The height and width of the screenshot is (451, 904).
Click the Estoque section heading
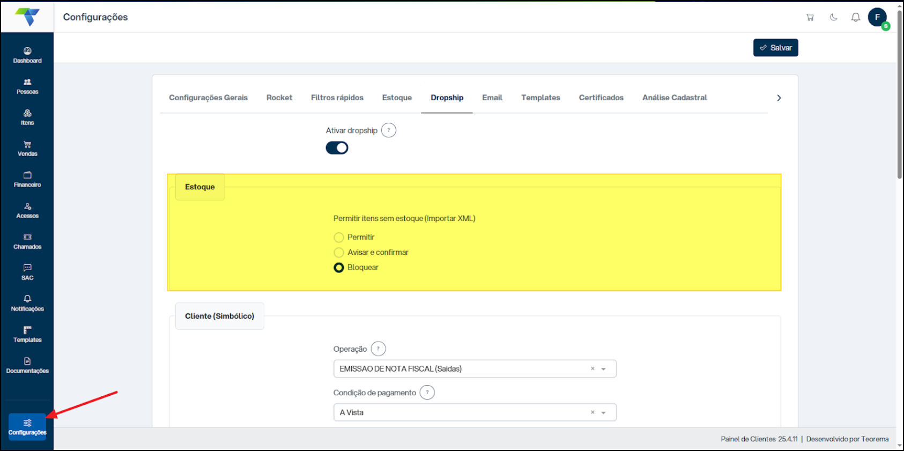point(200,187)
